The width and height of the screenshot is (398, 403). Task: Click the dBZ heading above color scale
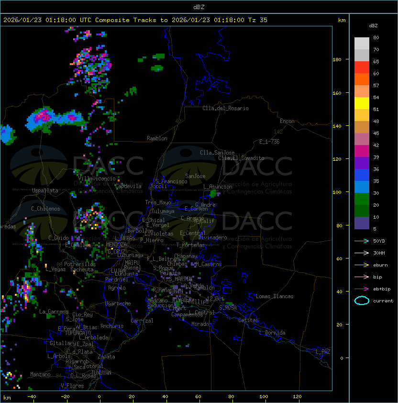point(373,26)
